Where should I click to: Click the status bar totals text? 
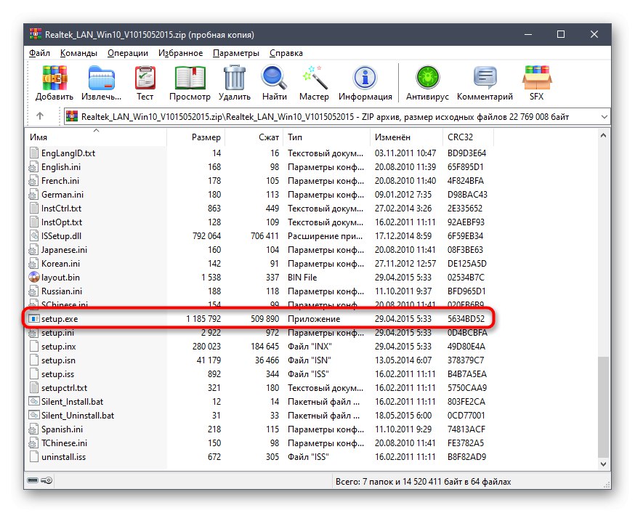(x=423, y=482)
